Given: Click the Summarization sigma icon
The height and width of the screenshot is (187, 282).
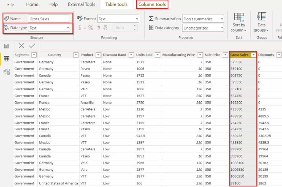Looking at the screenshot, I should [151, 18].
